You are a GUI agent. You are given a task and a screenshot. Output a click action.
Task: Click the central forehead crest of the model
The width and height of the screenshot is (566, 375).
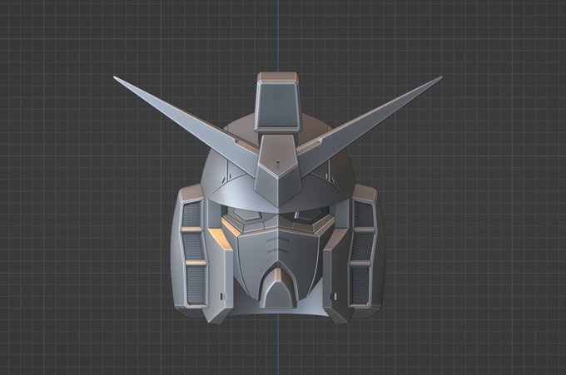(x=278, y=170)
